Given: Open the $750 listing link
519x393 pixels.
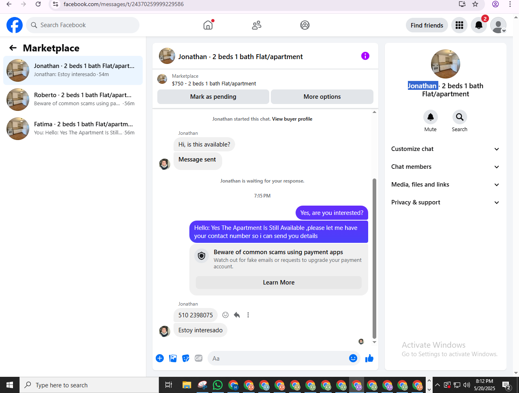Looking at the screenshot, I should click(214, 84).
